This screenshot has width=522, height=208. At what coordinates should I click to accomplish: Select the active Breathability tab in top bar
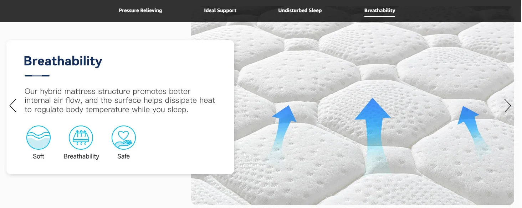pyautogui.click(x=380, y=10)
